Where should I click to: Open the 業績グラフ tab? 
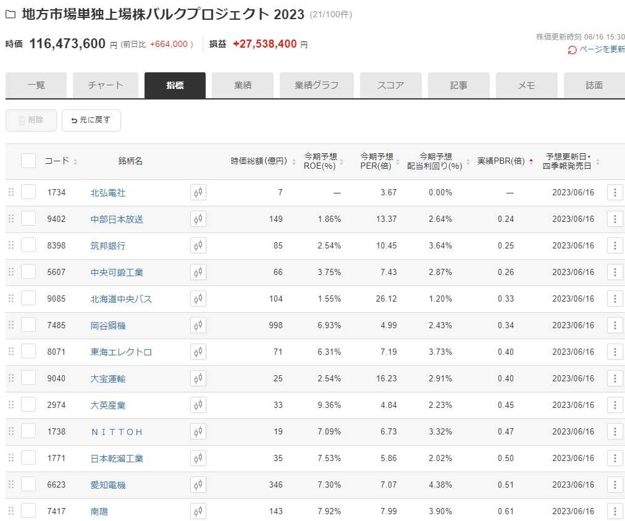pos(316,86)
